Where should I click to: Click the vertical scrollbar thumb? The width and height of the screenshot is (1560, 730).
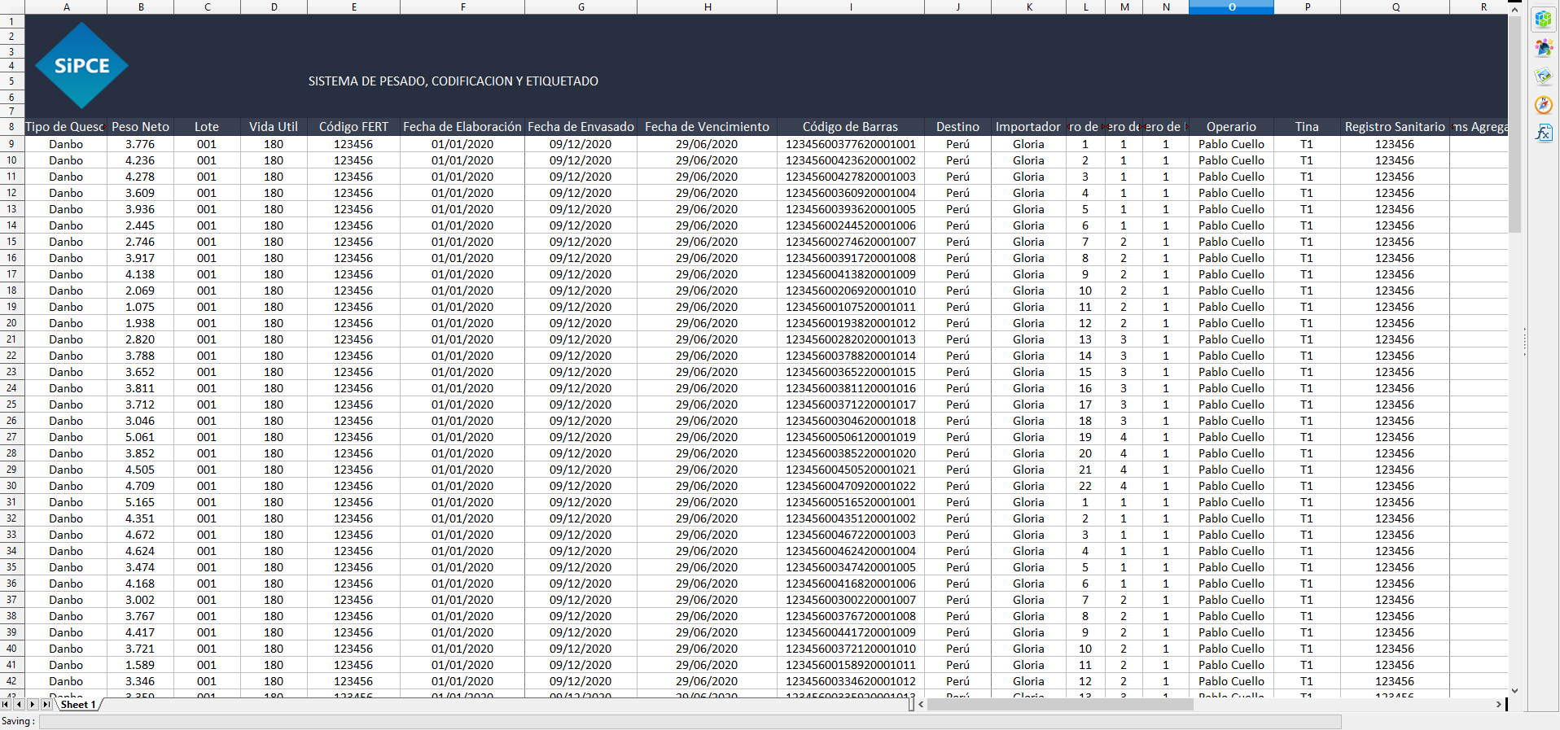click(x=1514, y=124)
